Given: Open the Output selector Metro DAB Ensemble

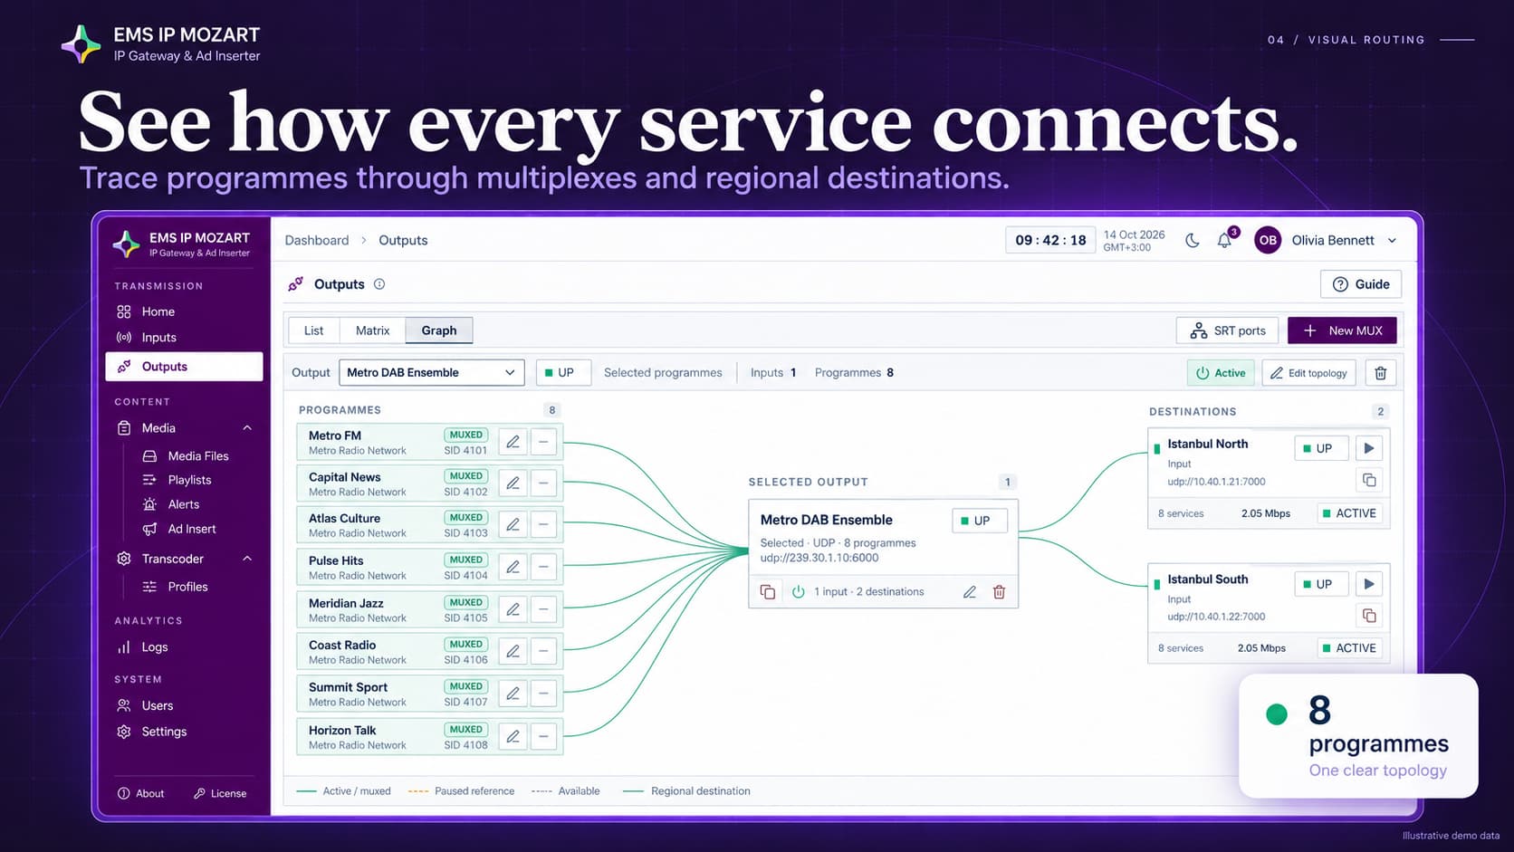Looking at the screenshot, I should pos(431,373).
